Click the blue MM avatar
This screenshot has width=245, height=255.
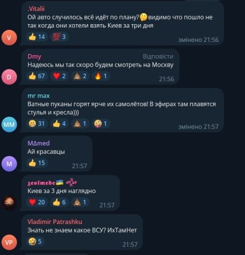pos(9,125)
